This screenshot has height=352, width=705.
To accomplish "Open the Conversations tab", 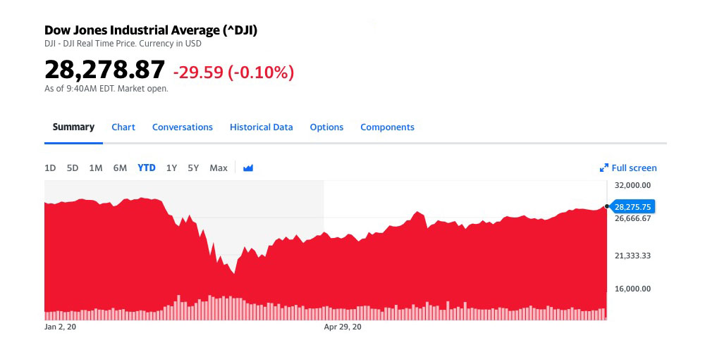I will point(183,127).
